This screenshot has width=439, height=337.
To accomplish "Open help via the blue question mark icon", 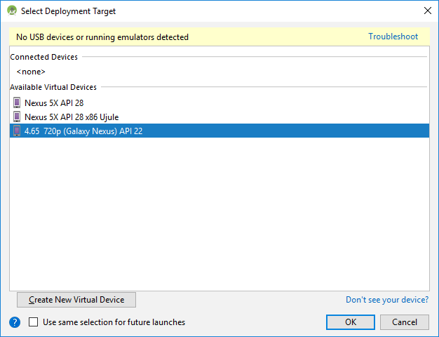I will [15, 322].
